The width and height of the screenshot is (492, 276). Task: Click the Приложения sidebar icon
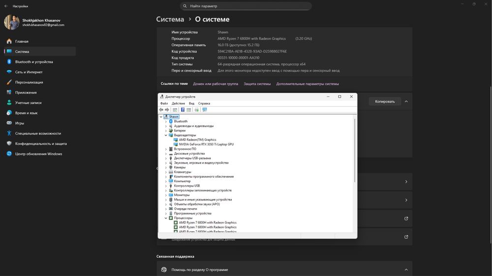pos(9,92)
